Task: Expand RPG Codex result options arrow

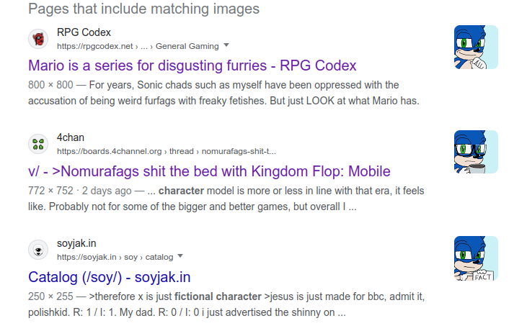Action: point(226,45)
